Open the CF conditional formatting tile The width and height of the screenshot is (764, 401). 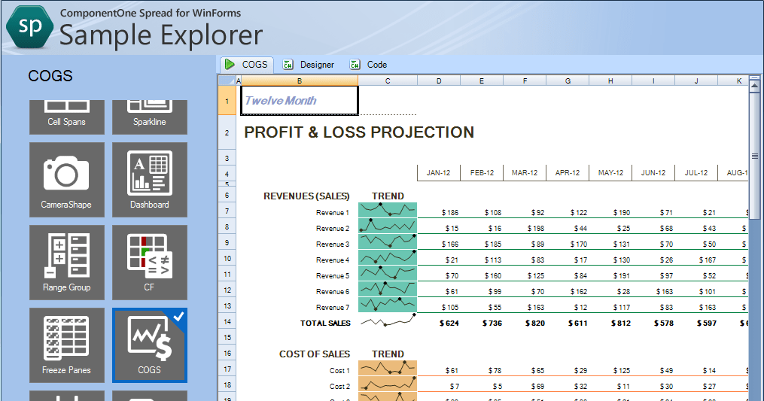point(150,263)
